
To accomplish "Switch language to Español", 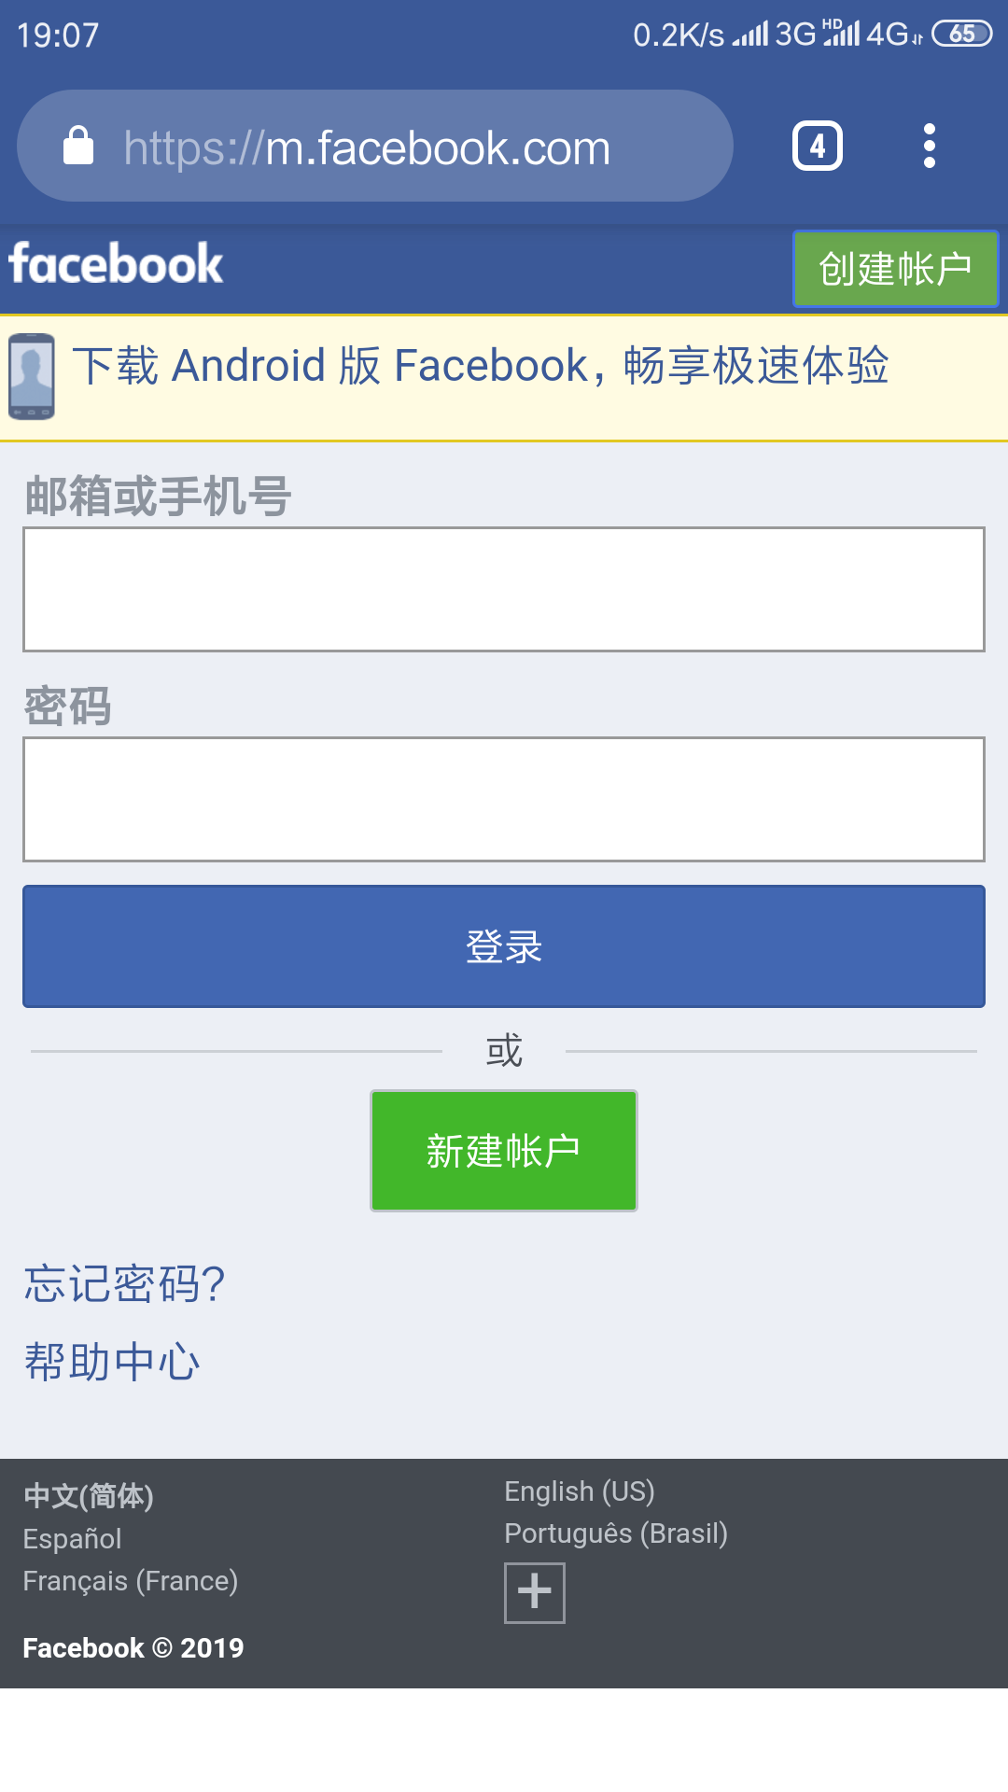I will pos(73,1539).
